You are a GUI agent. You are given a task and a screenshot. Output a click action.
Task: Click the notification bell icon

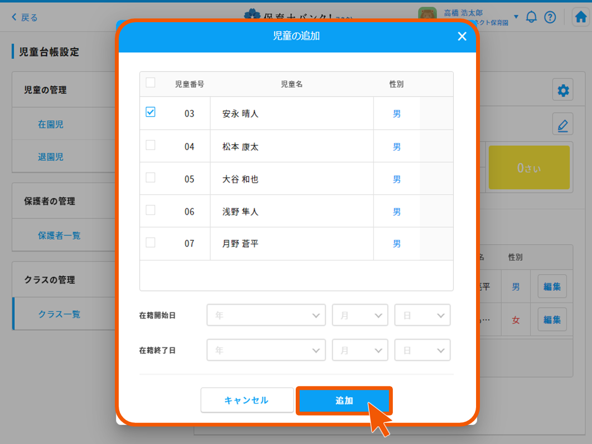(531, 17)
